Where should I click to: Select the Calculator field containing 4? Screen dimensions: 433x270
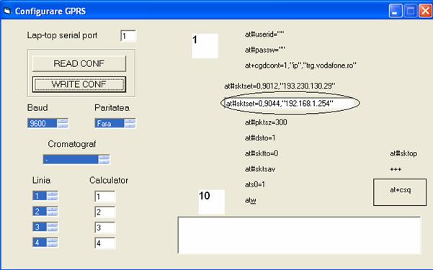(x=105, y=243)
